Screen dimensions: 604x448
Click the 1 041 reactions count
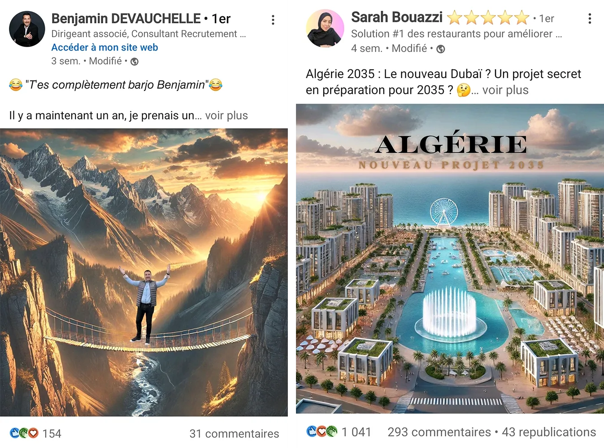point(356,432)
